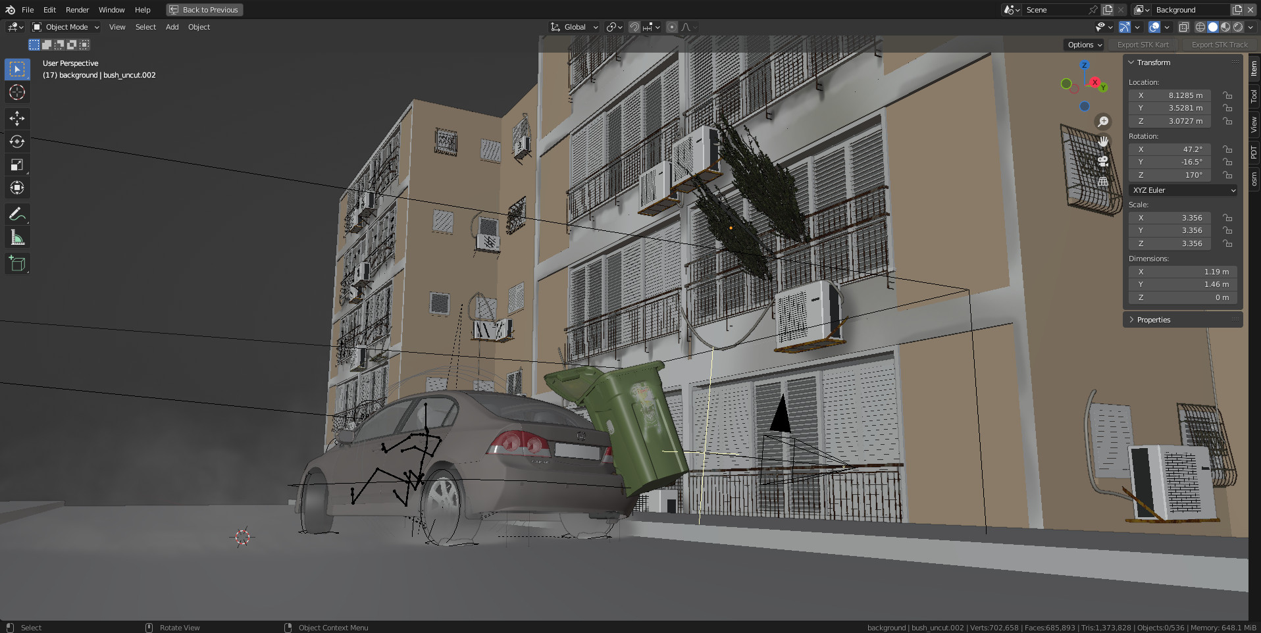Image resolution: width=1261 pixels, height=633 pixels.
Task: Click the Back to Previous button
Action: [x=205, y=10]
